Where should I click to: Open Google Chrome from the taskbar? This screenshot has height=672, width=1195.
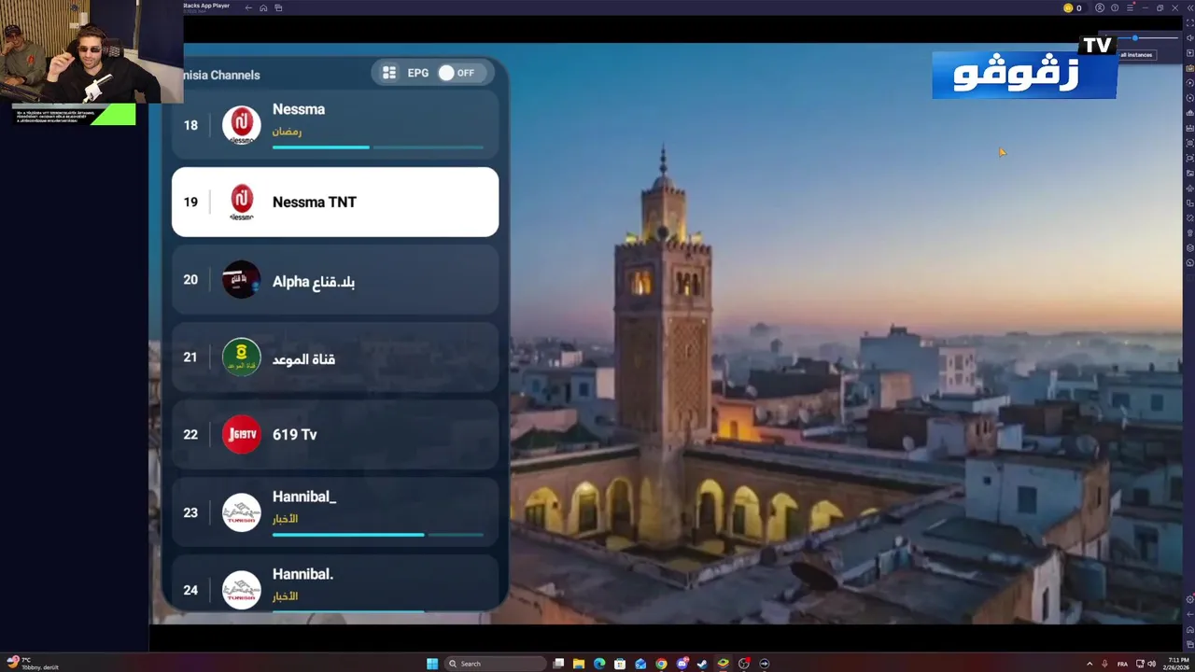[661, 664]
